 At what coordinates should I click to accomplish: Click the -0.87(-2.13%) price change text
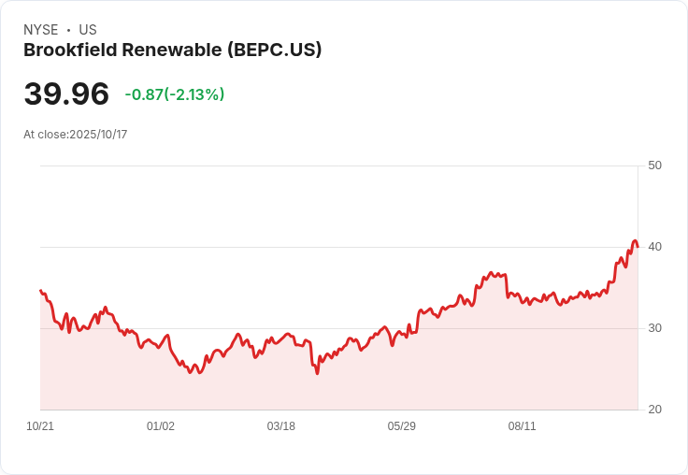(175, 94)
